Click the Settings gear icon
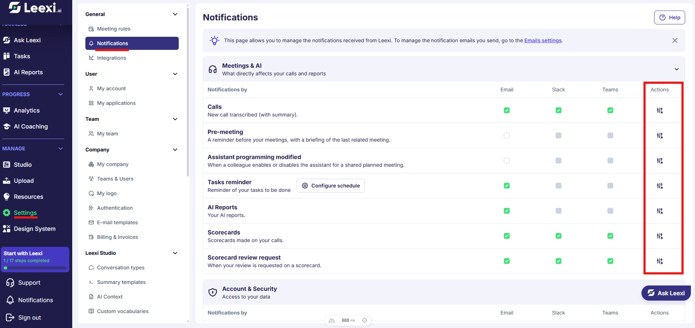 click(x=7, y=213)
